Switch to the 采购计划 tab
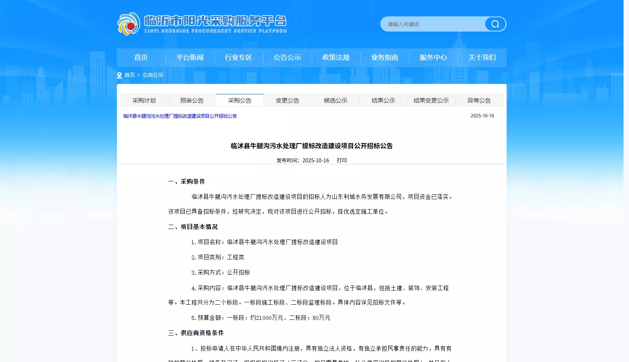The width and height of the screenshot is (629, 362). click(x=145, y=100)
